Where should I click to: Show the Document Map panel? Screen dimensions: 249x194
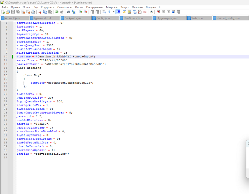pyautogui.click(x=129, y=12)
